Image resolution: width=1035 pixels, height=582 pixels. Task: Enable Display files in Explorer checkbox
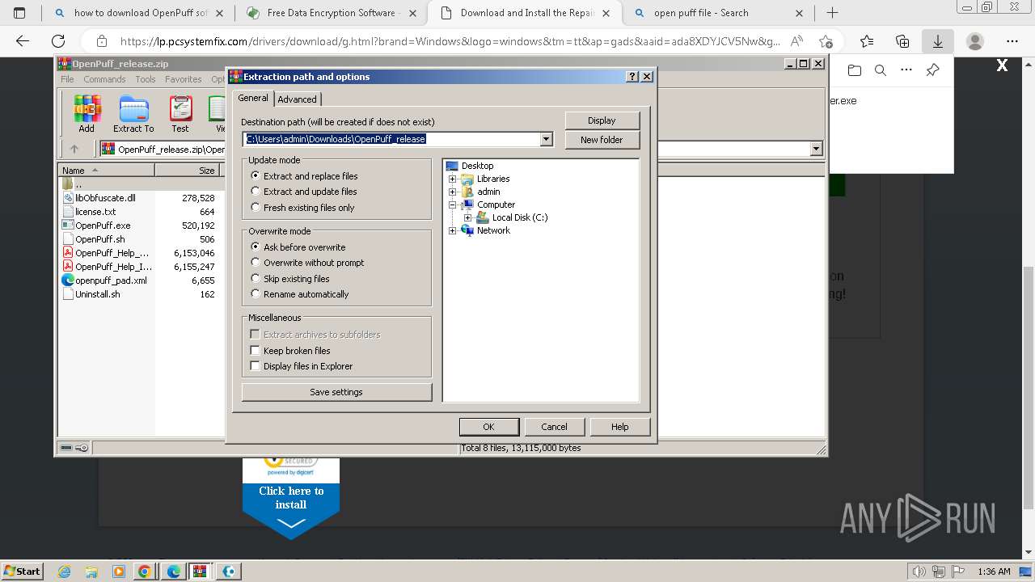[x=256, y=366]
